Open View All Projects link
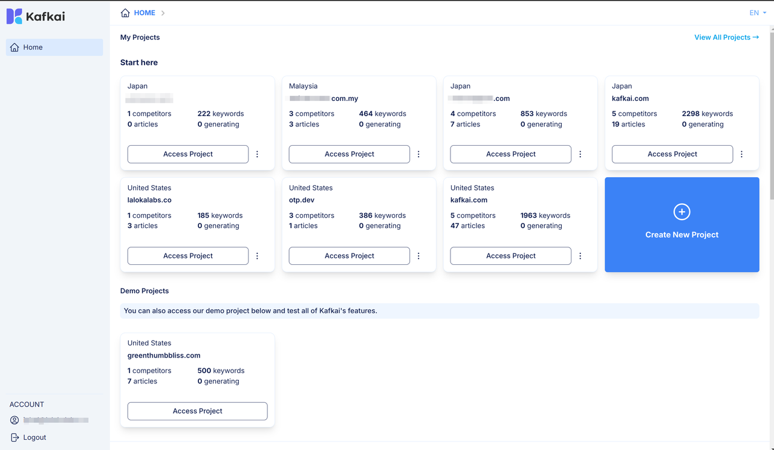Image resolution: width=774 pixels, height=450 pixels. [726, 37]
